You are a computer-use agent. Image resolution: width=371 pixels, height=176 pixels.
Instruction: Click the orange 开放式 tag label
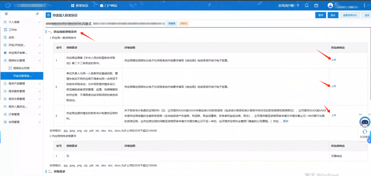click(x=184, y=23)
